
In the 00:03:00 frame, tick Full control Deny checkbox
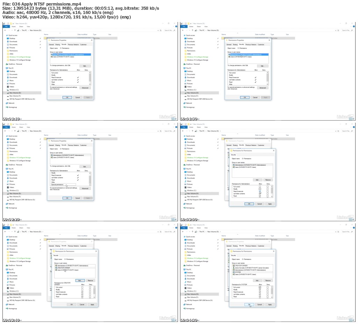[x=267, y=187]
